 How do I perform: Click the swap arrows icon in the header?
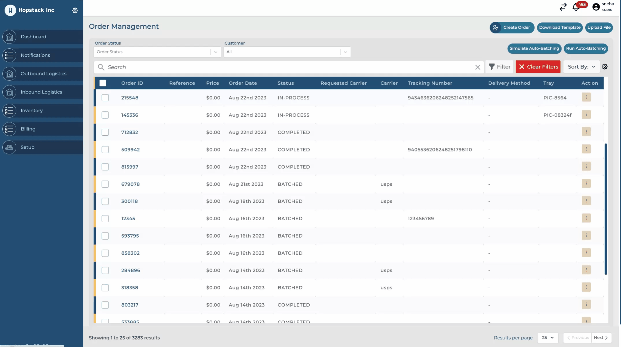563,7
